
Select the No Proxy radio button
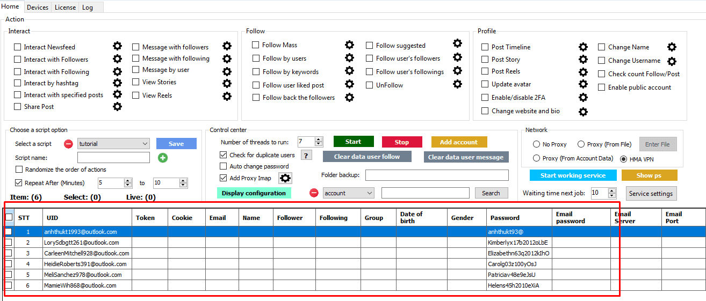click(x=536, y=144)
